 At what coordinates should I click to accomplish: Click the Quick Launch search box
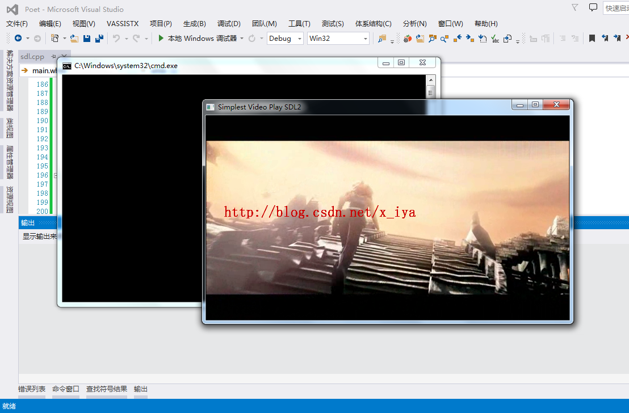(616, 8)
